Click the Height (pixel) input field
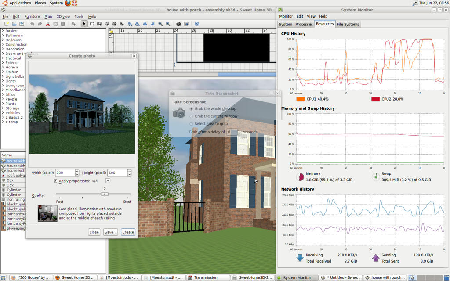Image resolution: width=450 pixels, height=281 pixels. (x=117, y=173)
